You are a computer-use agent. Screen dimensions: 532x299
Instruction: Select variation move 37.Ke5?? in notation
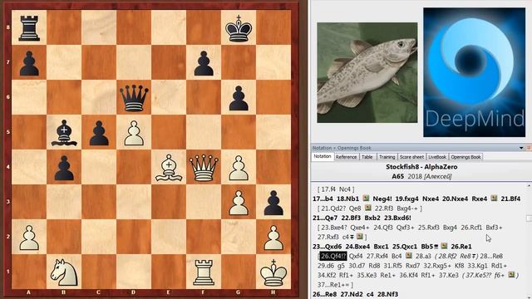[480, 275]
